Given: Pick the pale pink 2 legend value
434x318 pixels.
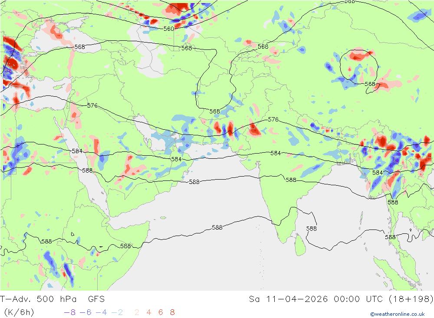Looking at the screenshot, I should point(137,312).
